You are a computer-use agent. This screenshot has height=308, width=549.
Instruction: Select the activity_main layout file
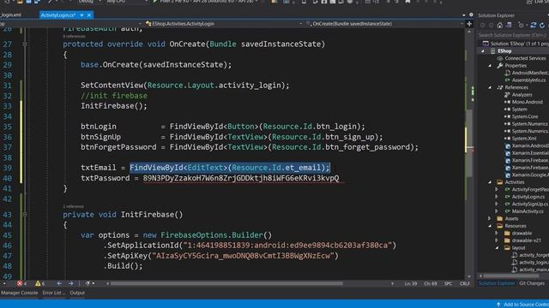pyautogui.click(x=534, y=269)
